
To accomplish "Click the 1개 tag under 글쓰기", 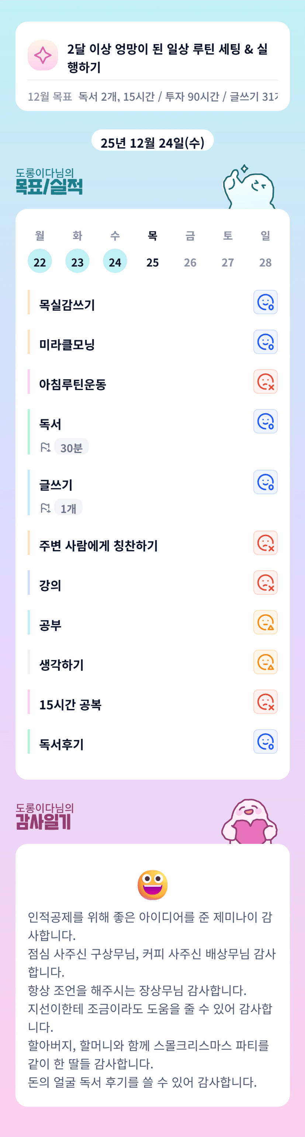I will [68, 509].
